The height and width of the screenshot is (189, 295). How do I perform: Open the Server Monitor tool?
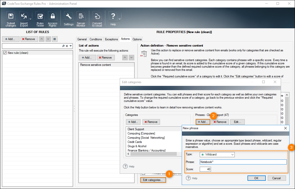pyautogui.click(x=81, y=19)
